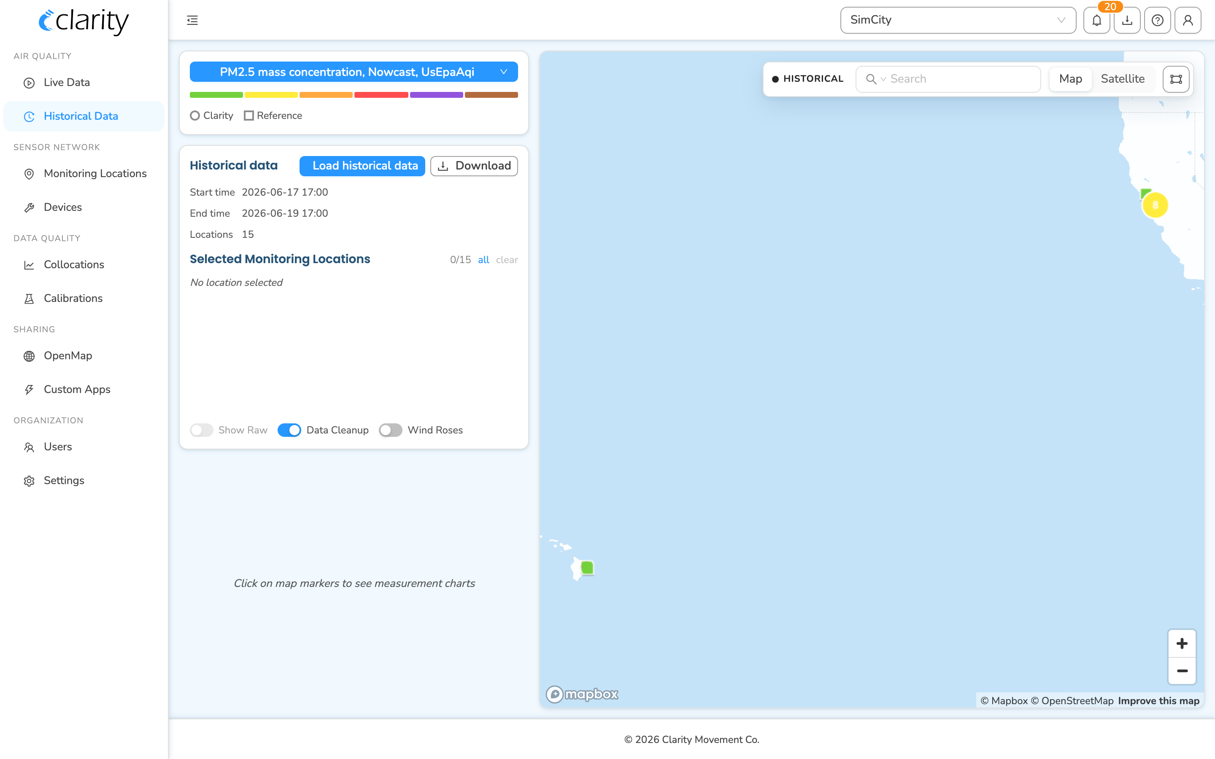The image size is (1215, 759).
Task: Toggle fullscreen map view icon
Action: (1176, 79)
